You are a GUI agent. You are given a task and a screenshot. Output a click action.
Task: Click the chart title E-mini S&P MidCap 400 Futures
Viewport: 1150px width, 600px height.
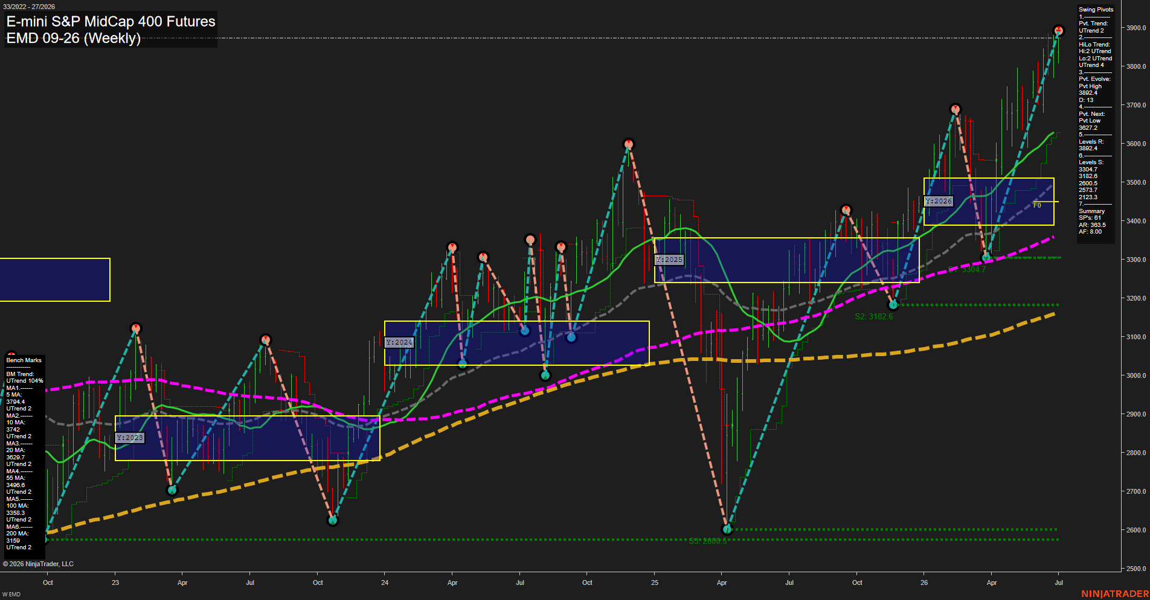[111, 22]
